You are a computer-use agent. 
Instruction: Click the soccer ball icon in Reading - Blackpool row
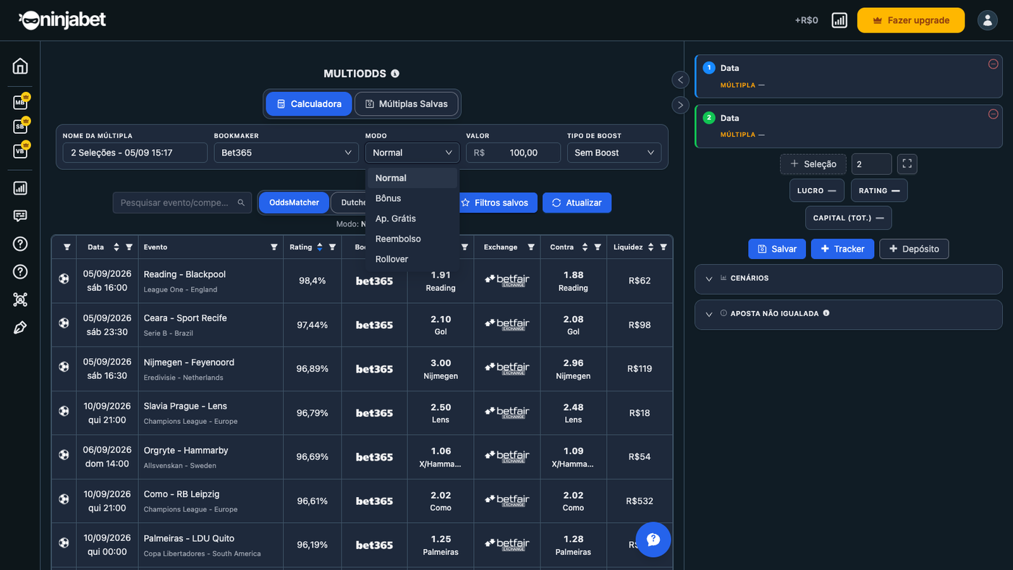tap(64, 278)
